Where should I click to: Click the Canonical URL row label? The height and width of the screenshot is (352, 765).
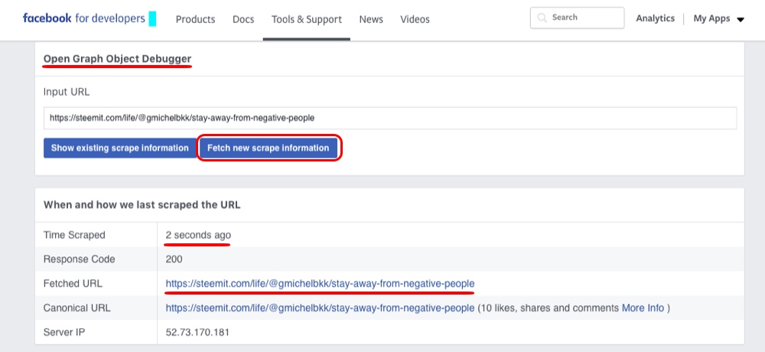(76, 308)
